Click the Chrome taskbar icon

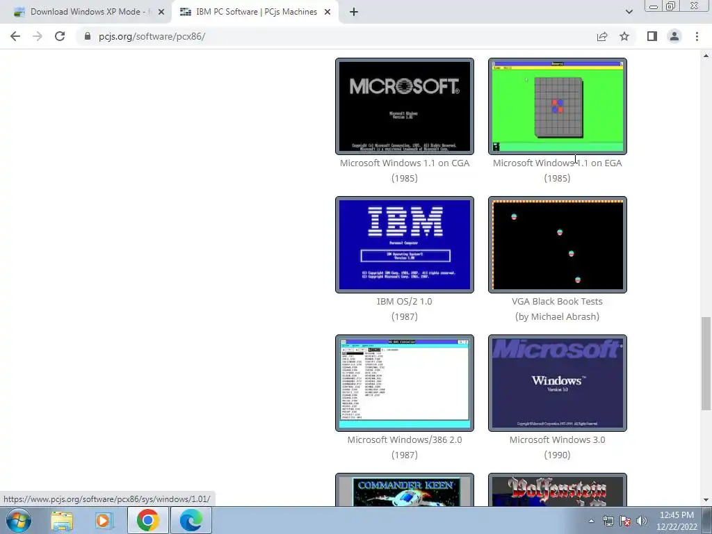click(x=147, y=520)
